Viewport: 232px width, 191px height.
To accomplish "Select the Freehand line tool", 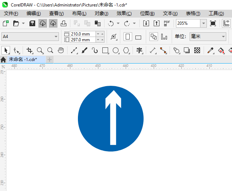I will coord(74,51).
